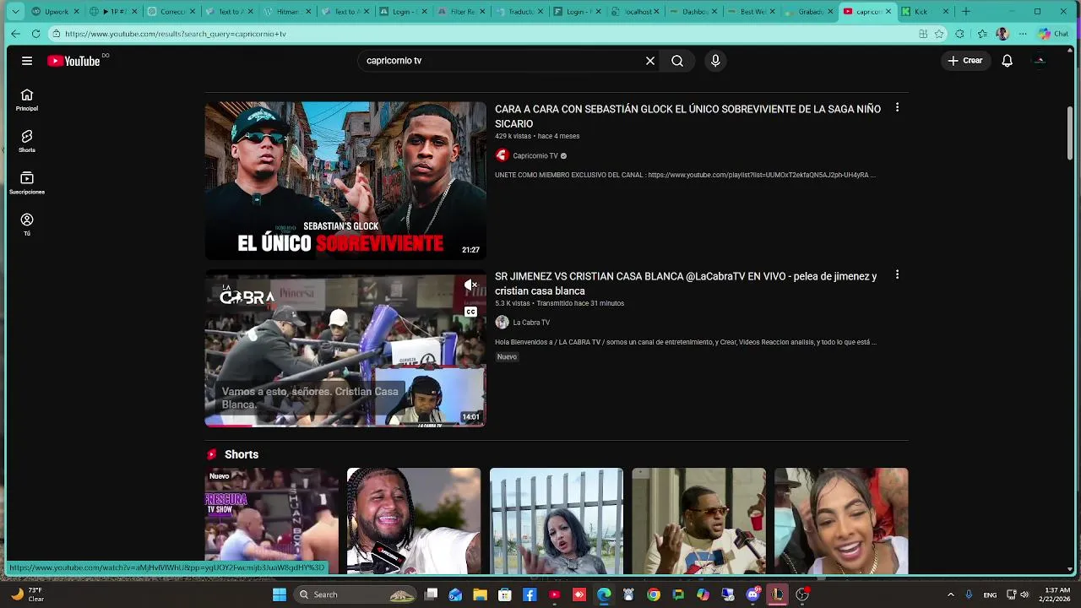The height and width of the screenshot is (608, 1081).
Task: Toggle captions on La Cabra video preview
Action: [470, 312]
